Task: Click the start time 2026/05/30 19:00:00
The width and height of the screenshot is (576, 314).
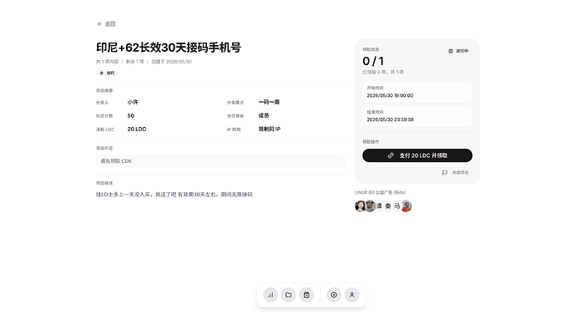Action: (x=390, y=95)
